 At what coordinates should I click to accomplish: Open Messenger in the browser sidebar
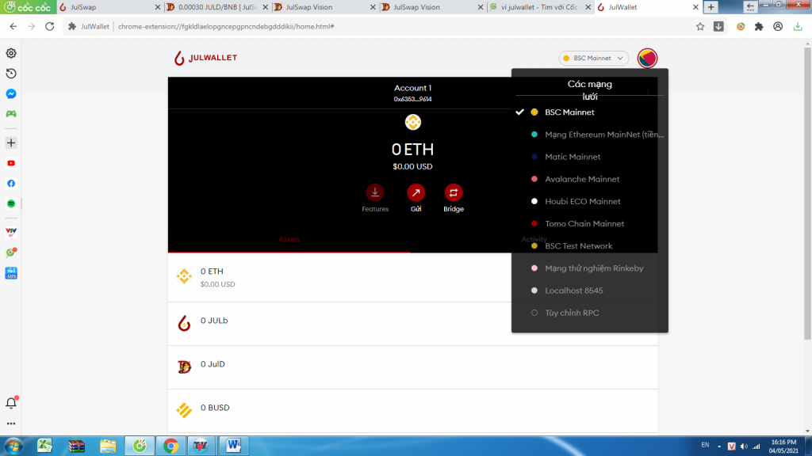[11, 93]
